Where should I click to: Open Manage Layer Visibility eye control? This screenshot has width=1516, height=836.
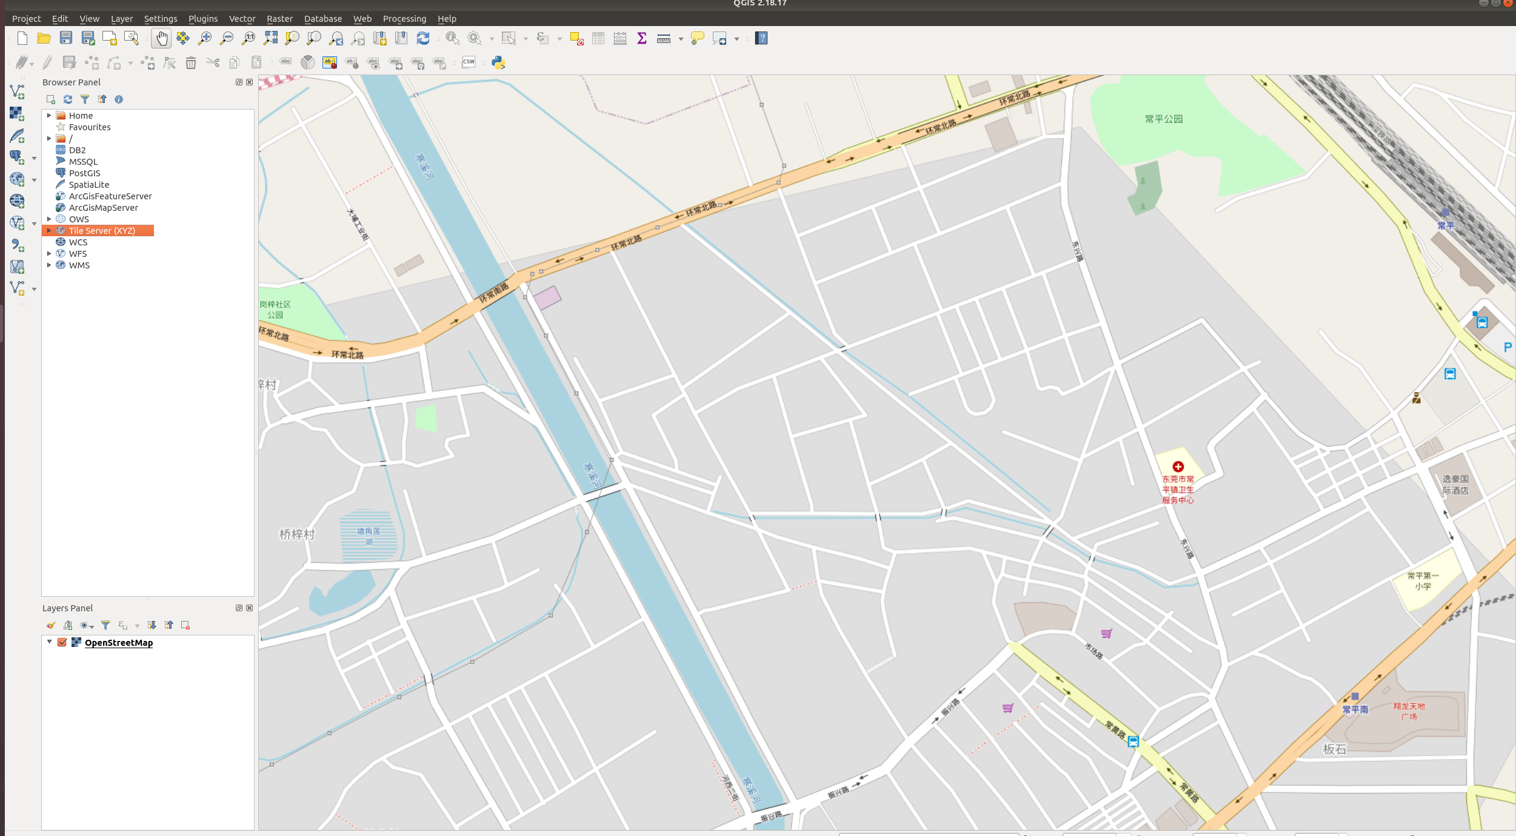[x=85, y=625]
